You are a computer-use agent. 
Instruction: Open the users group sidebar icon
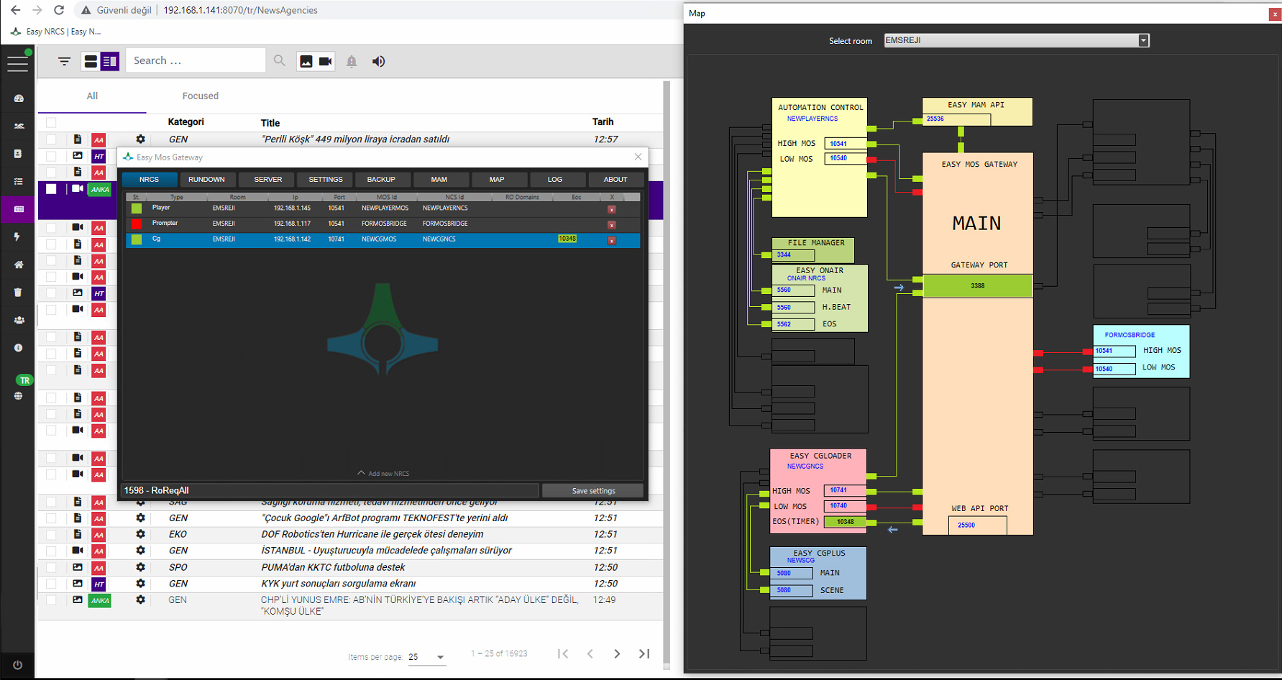coord(19,320)
